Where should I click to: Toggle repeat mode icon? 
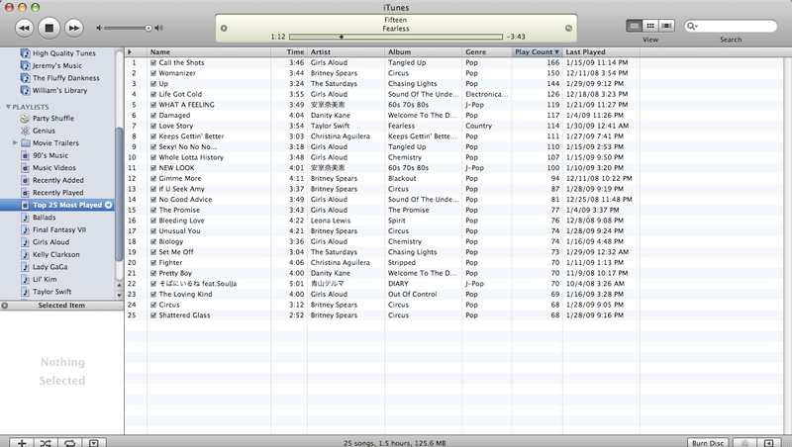67,442
